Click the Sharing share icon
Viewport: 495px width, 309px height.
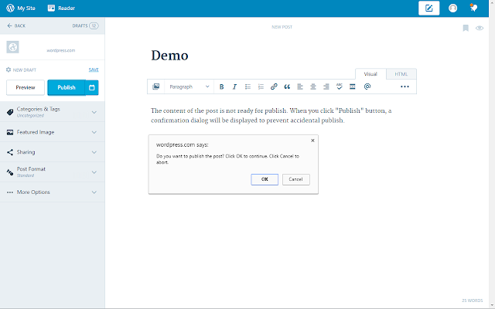[x=10, y=152]
